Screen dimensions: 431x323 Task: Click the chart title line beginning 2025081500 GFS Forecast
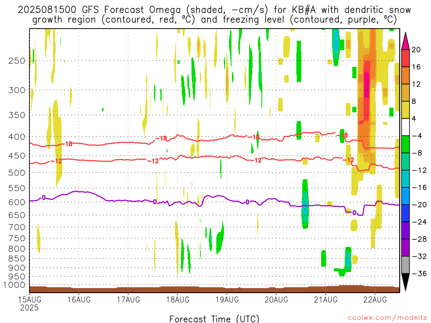(214, 10)
